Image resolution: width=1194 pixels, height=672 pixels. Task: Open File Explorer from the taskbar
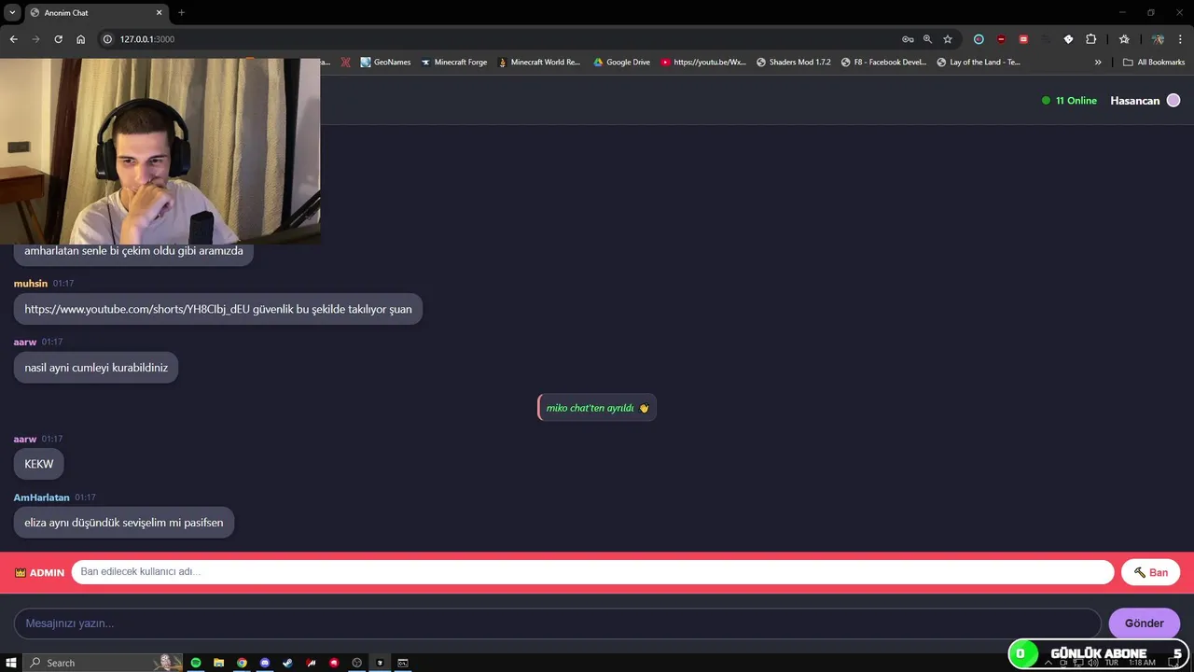218,663
